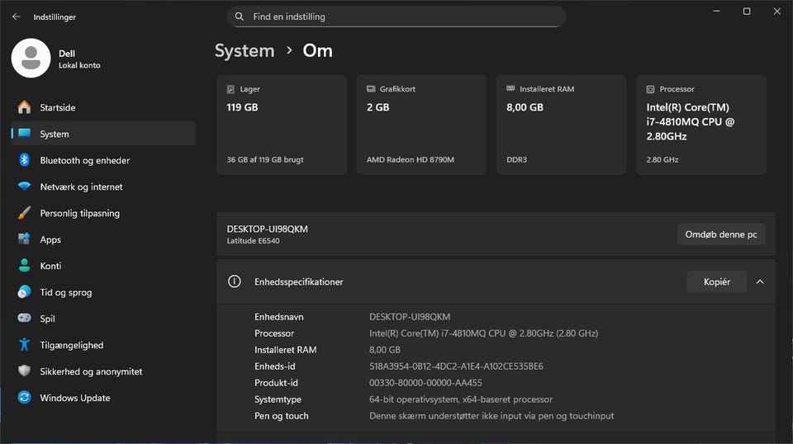This screenshot has width=793, height=444.
Task: Click the search magnifier icon
Action: 240,17
